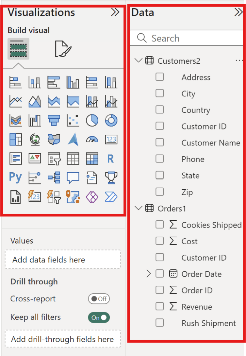This screenshot has width=246, height=356.
Task: Tick the Revenue field checkbox
Action: click(160, 307)
